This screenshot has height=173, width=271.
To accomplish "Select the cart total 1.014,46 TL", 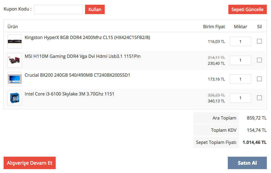I will tap(255, 143).
